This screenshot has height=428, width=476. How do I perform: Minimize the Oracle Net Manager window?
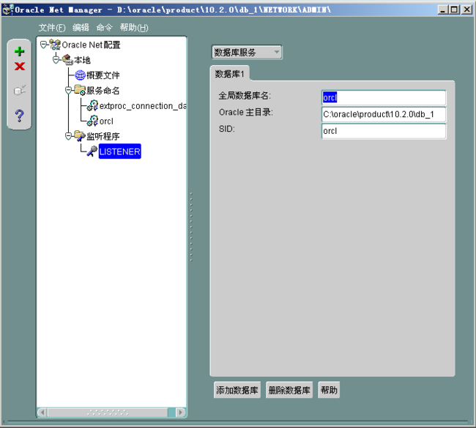click(443, 10)
